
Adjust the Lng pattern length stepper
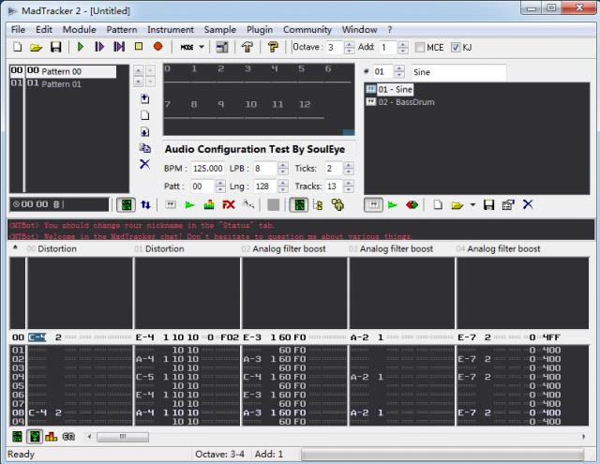click(x=283, y=187)
